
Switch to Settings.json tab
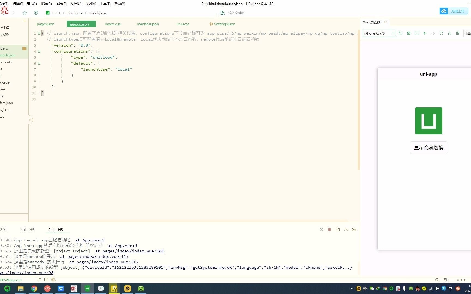tap(222, 24)
